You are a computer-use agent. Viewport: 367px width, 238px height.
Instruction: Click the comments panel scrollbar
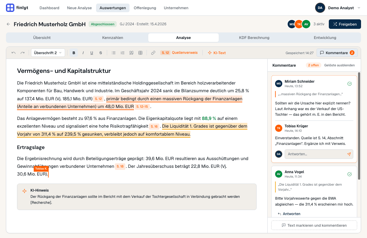[359, 126]
